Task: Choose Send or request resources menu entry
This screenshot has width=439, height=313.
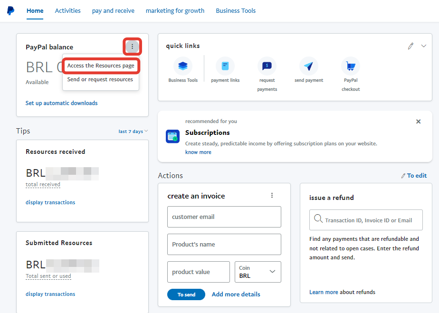Action: pos(100,79)
